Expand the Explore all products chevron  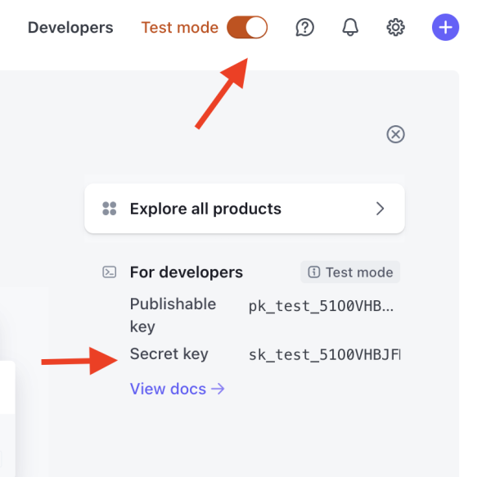pos(380,209)
